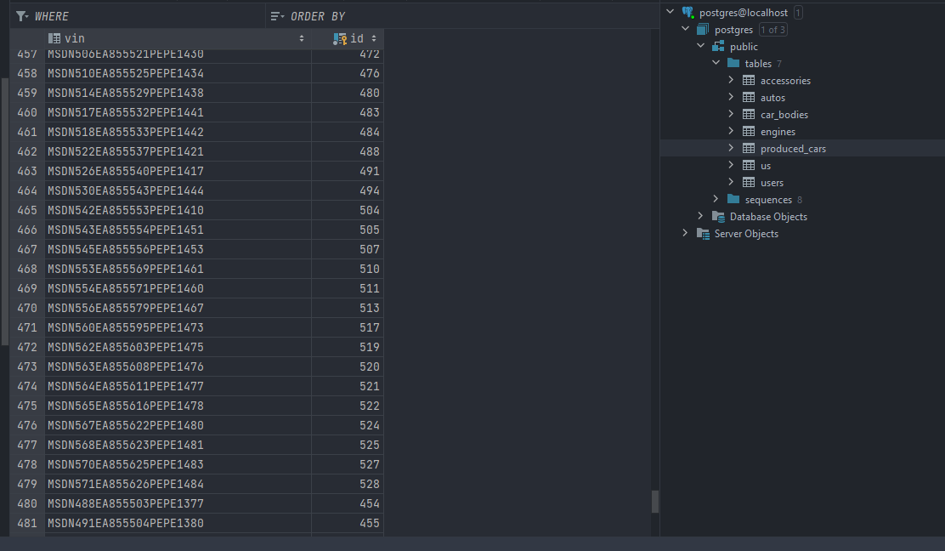Click the ORDER BY sorting icon
This screenshot has height=551, width=945.
276,15
